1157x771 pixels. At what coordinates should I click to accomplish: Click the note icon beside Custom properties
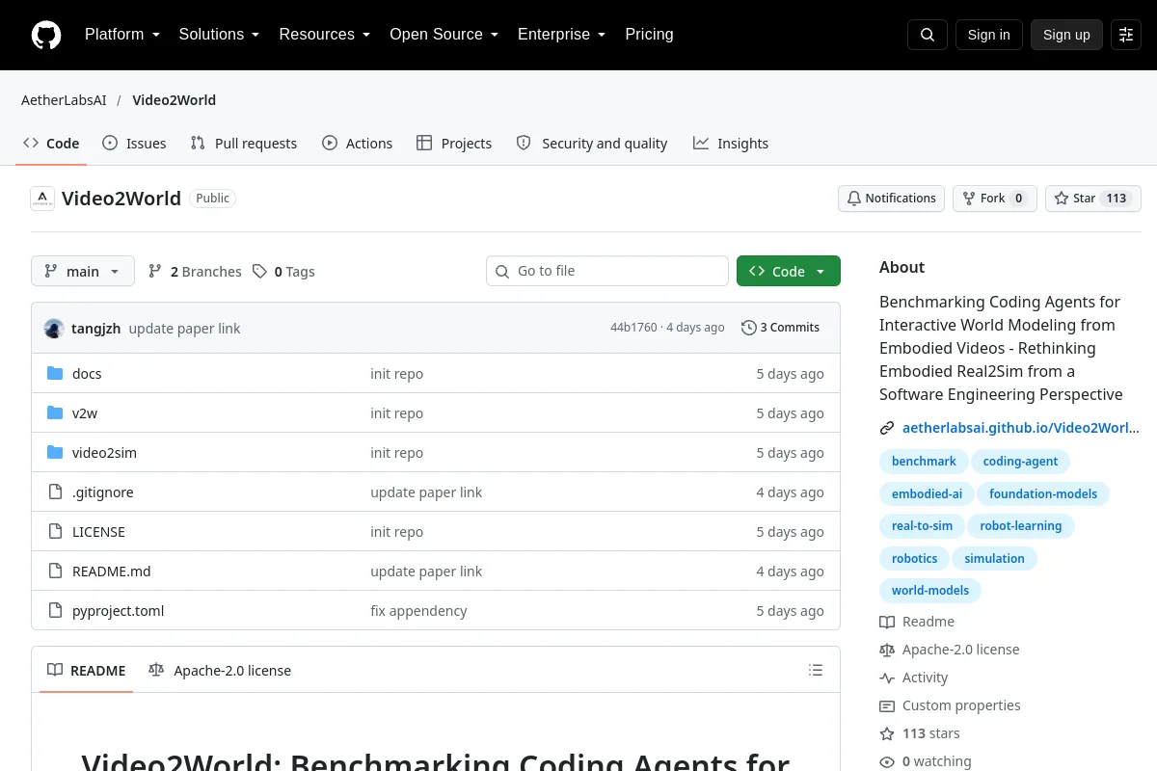887,705
